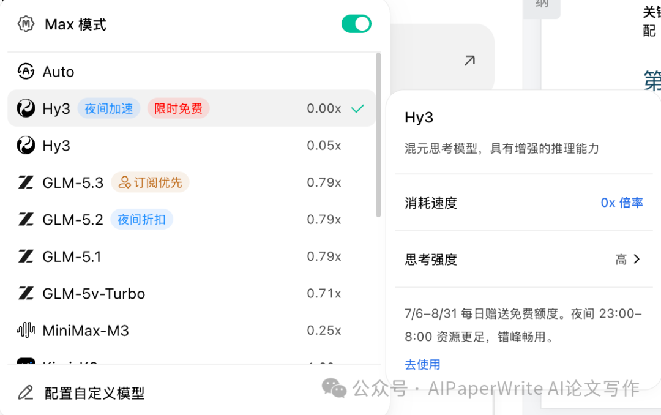Click the GLM-5.2 Z logo icon
The image size is (661, 415).
pyautogui.click(x=26, y=219)
